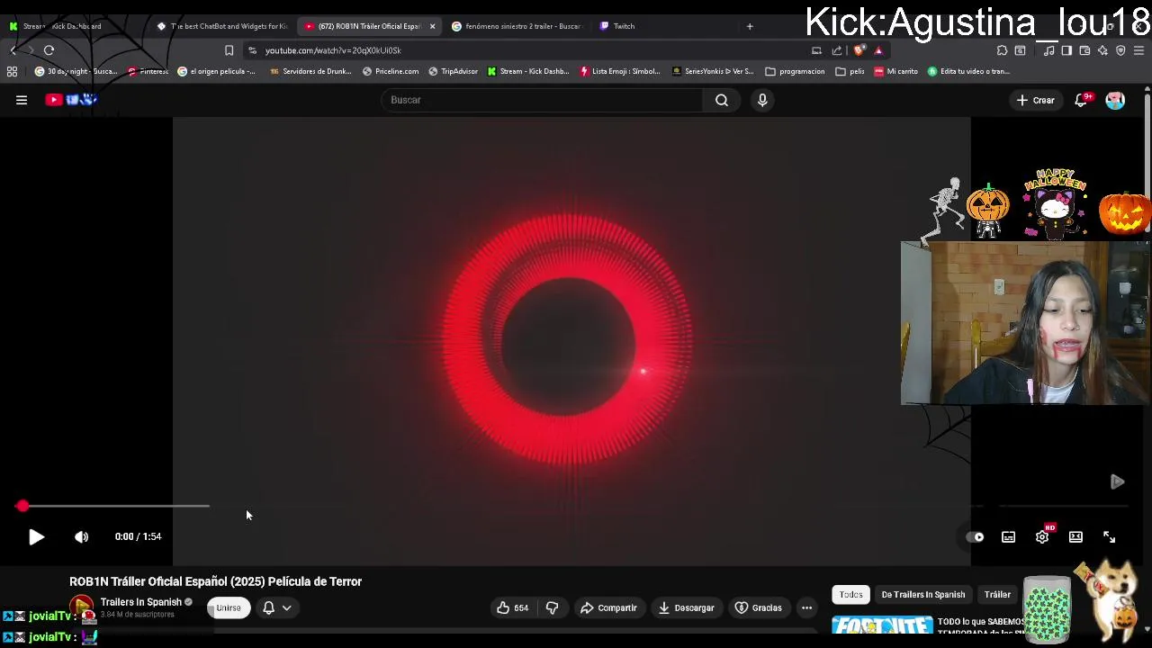The width and height of the screenshot is (1152, 648).
Task: Mute the video with the speaker icon
Action: click(81, 537)
